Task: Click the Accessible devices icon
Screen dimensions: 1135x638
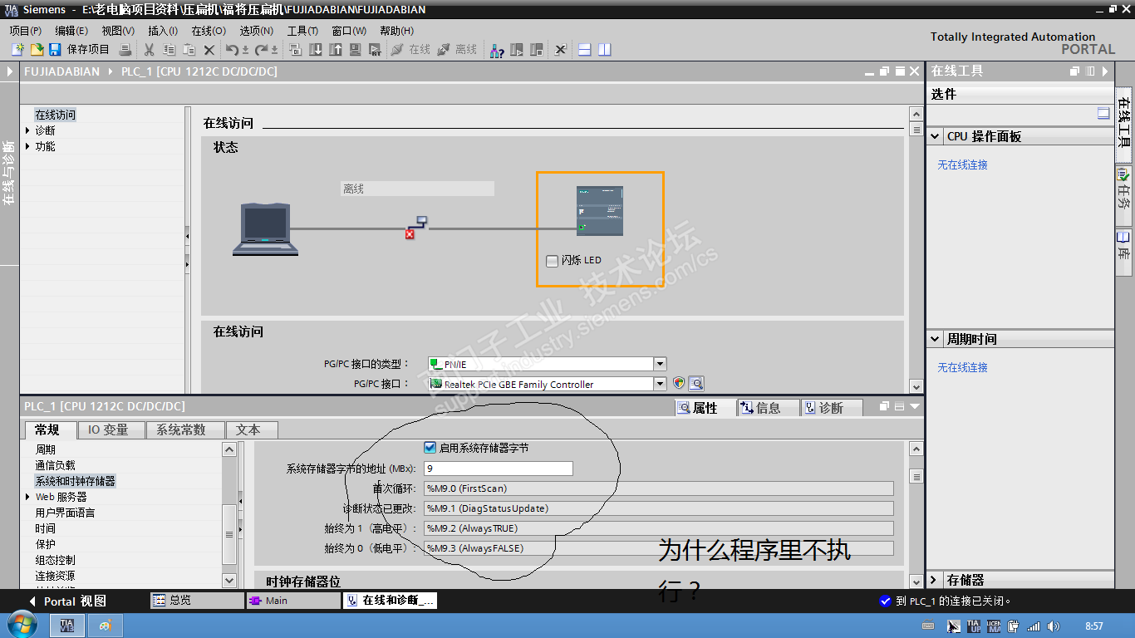Action: [x=497, y=50]
